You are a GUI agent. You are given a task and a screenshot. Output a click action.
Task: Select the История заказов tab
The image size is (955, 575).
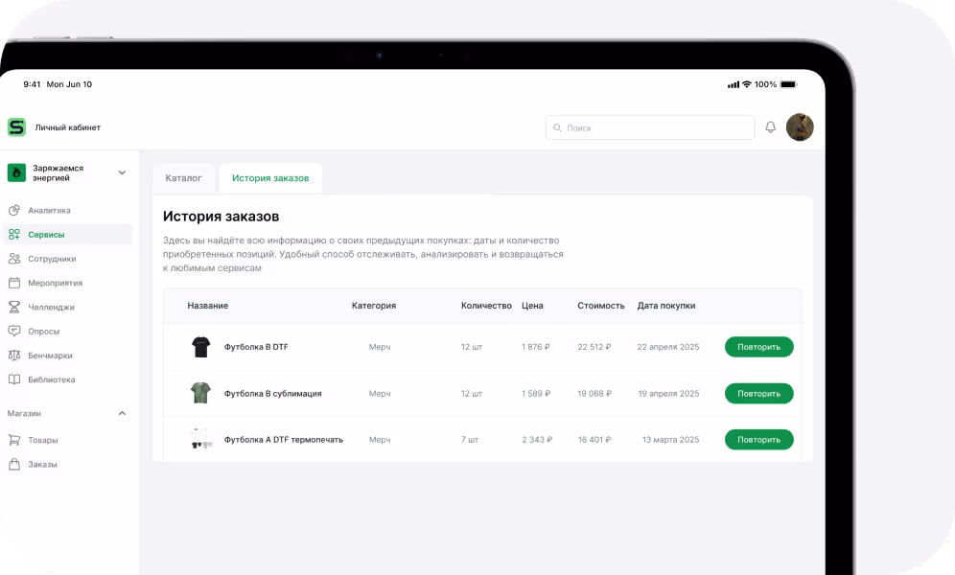270,178
